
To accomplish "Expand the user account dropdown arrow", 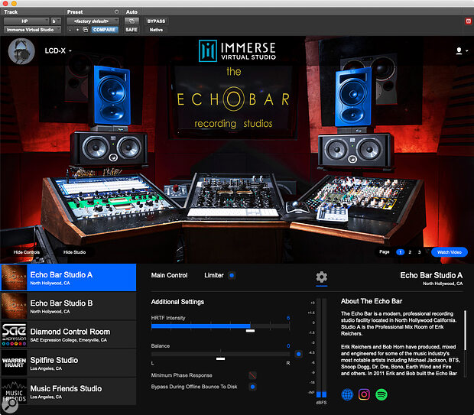I will 467,50.
